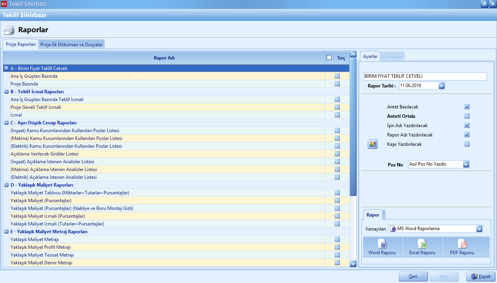Click the report title text field
Viewport: 497px width, 283px height.
point(425,77)
